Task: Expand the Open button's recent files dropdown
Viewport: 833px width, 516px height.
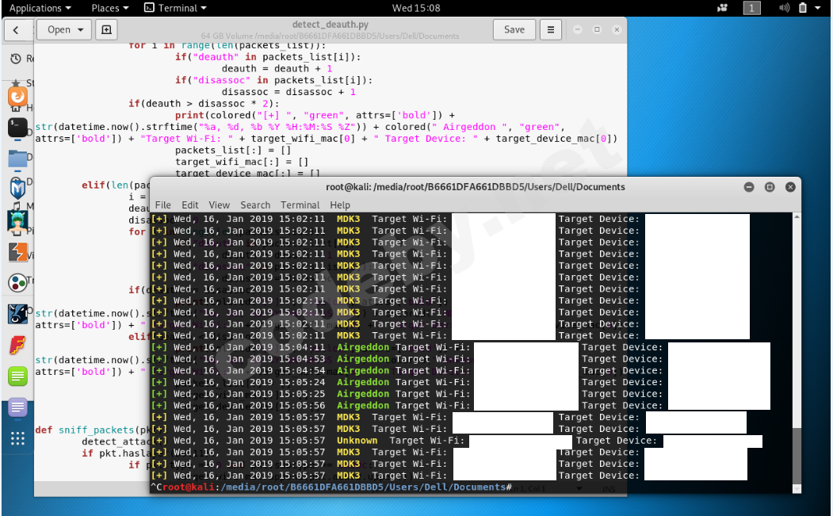Action: coord(81,30)
